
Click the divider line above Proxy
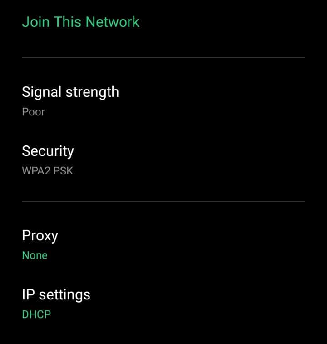(163, 201)
